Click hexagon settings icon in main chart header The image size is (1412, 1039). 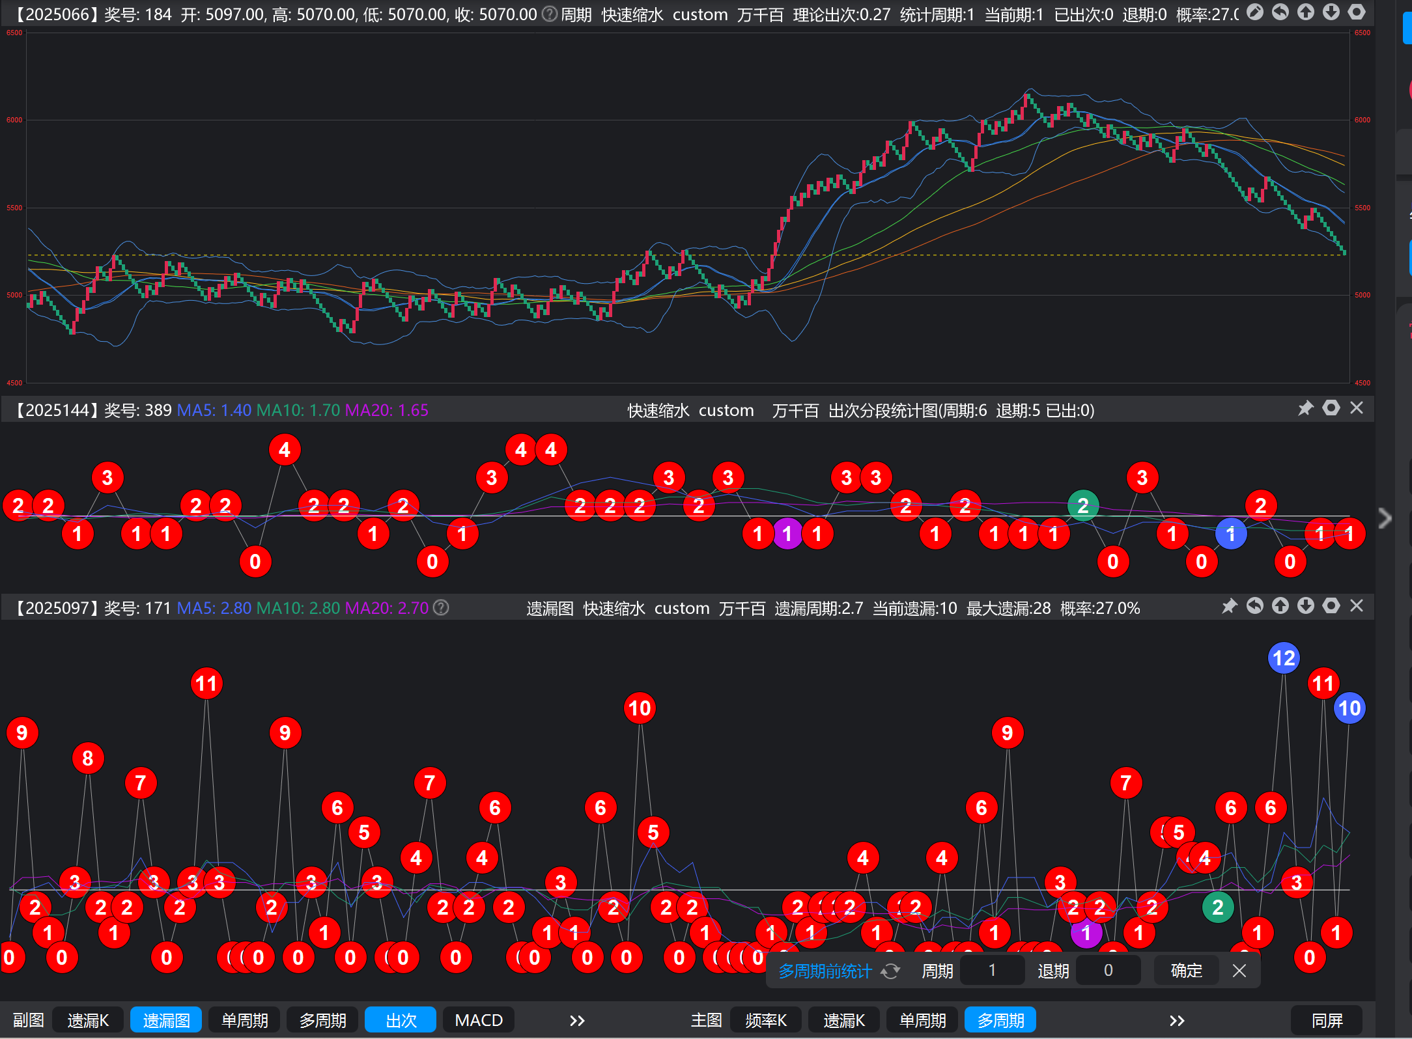point(1357,12)
